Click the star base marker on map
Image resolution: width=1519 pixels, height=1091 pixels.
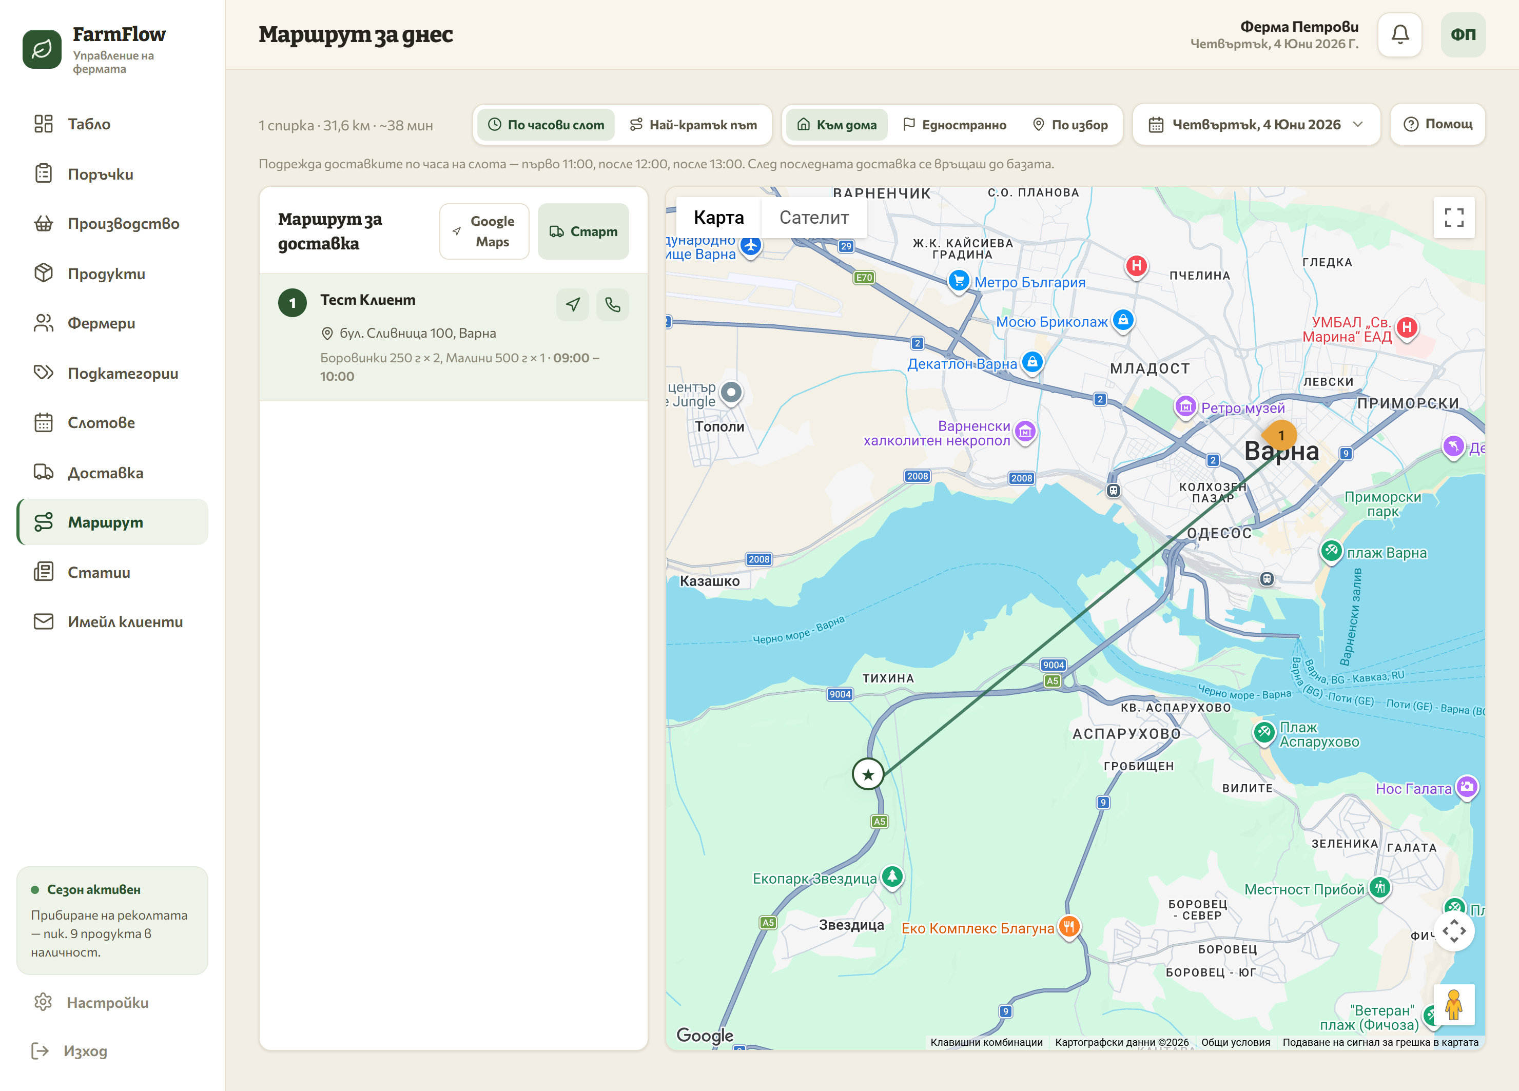pos(868,774)
